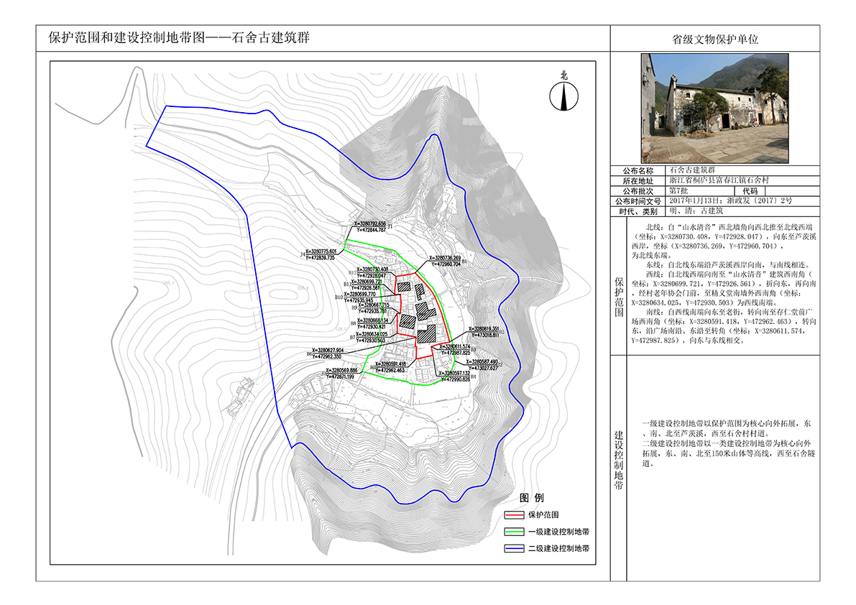Image resolution: width=856 pixels, height=605 pixels.
Task: Click the paragraph line starting 东线:自北线东端
Action: (728, 264)
